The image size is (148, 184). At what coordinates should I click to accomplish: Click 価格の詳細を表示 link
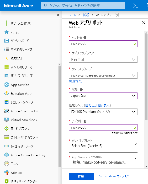(x=97, y=105)
